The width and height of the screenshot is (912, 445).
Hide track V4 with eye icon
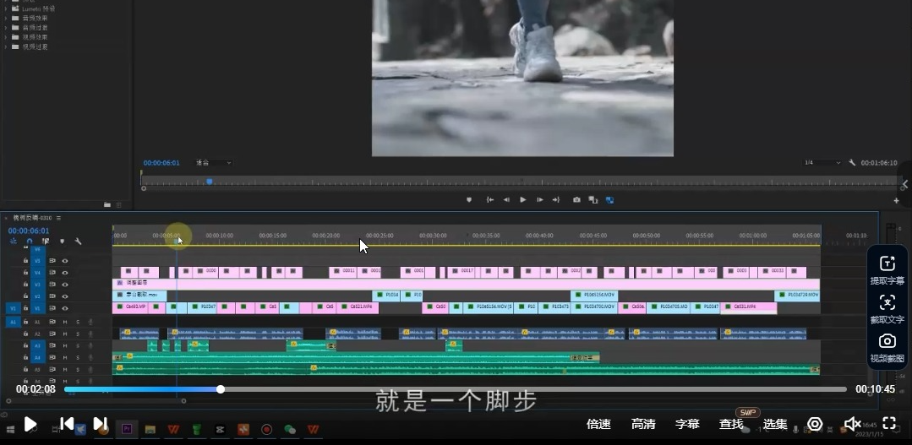point(65,273)
